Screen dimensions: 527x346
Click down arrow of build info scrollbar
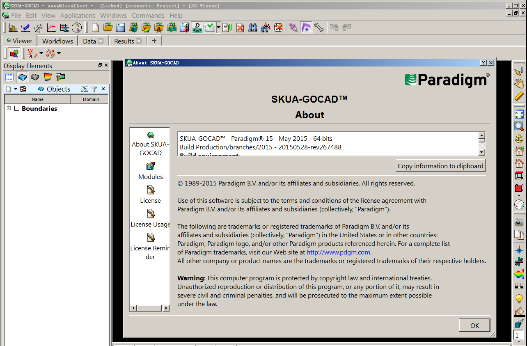click(x=482, y=152)
